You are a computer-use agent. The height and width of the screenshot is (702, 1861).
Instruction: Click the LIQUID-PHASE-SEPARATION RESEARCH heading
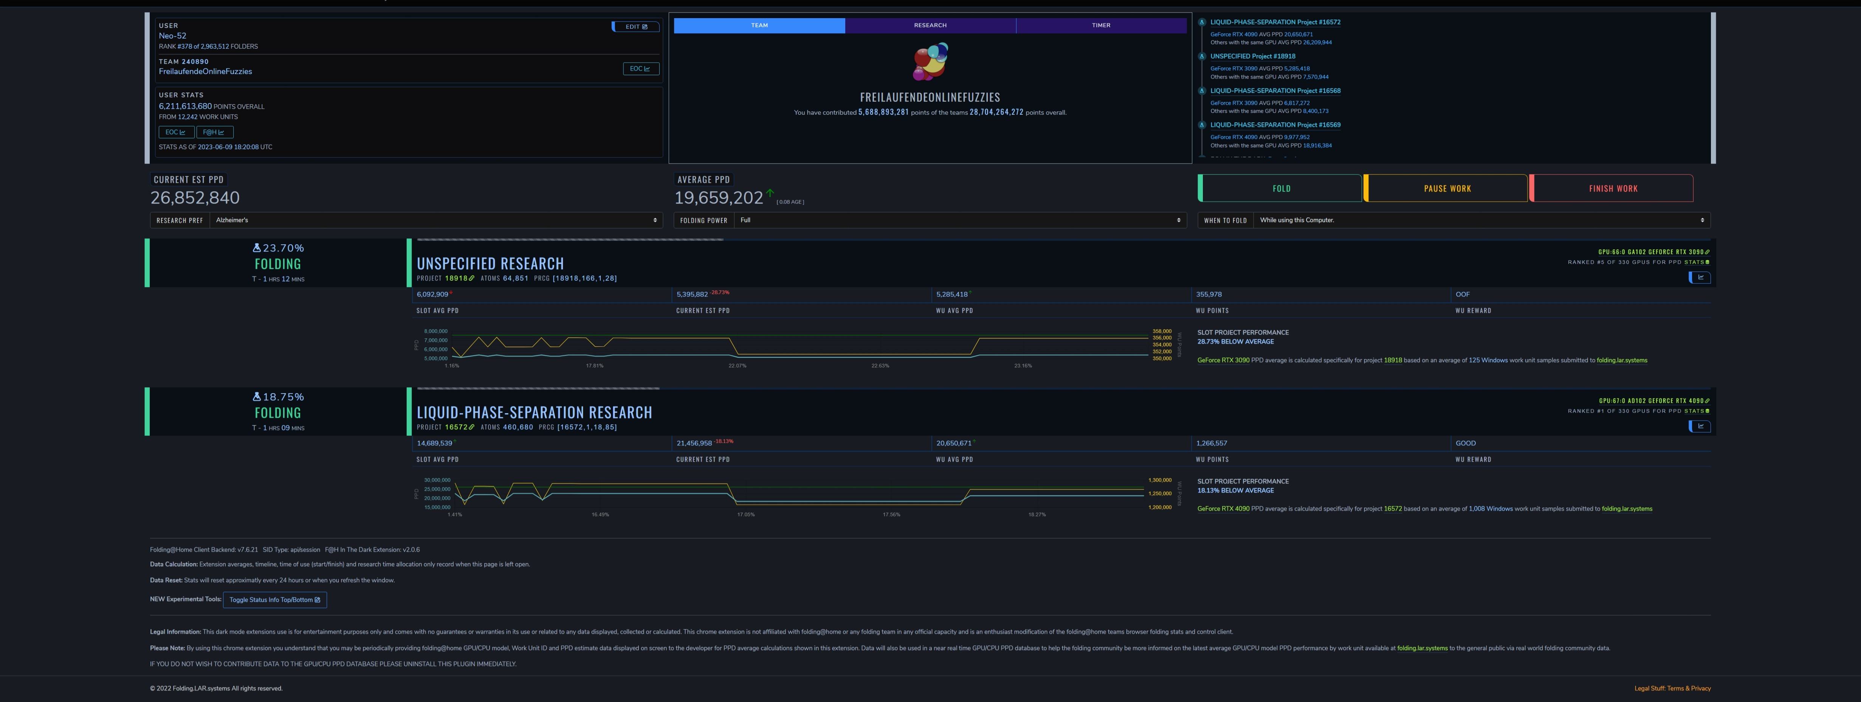[x=534, y=413]
